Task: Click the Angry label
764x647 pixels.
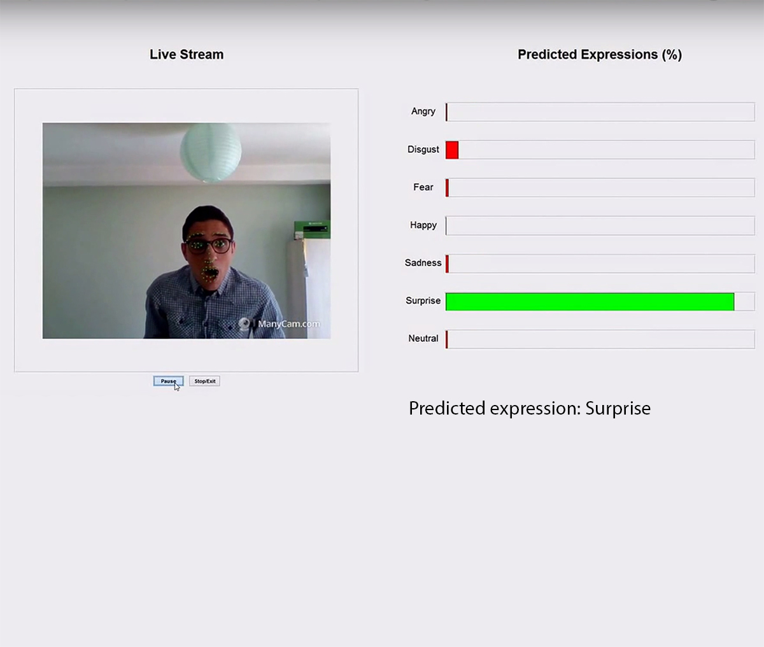Action: click(423, 111)
